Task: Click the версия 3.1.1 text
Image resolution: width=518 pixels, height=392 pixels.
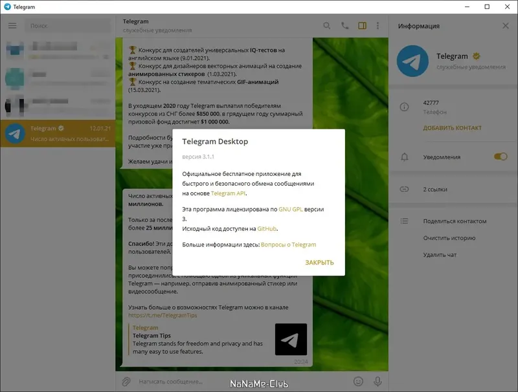Action: [198, 157]
